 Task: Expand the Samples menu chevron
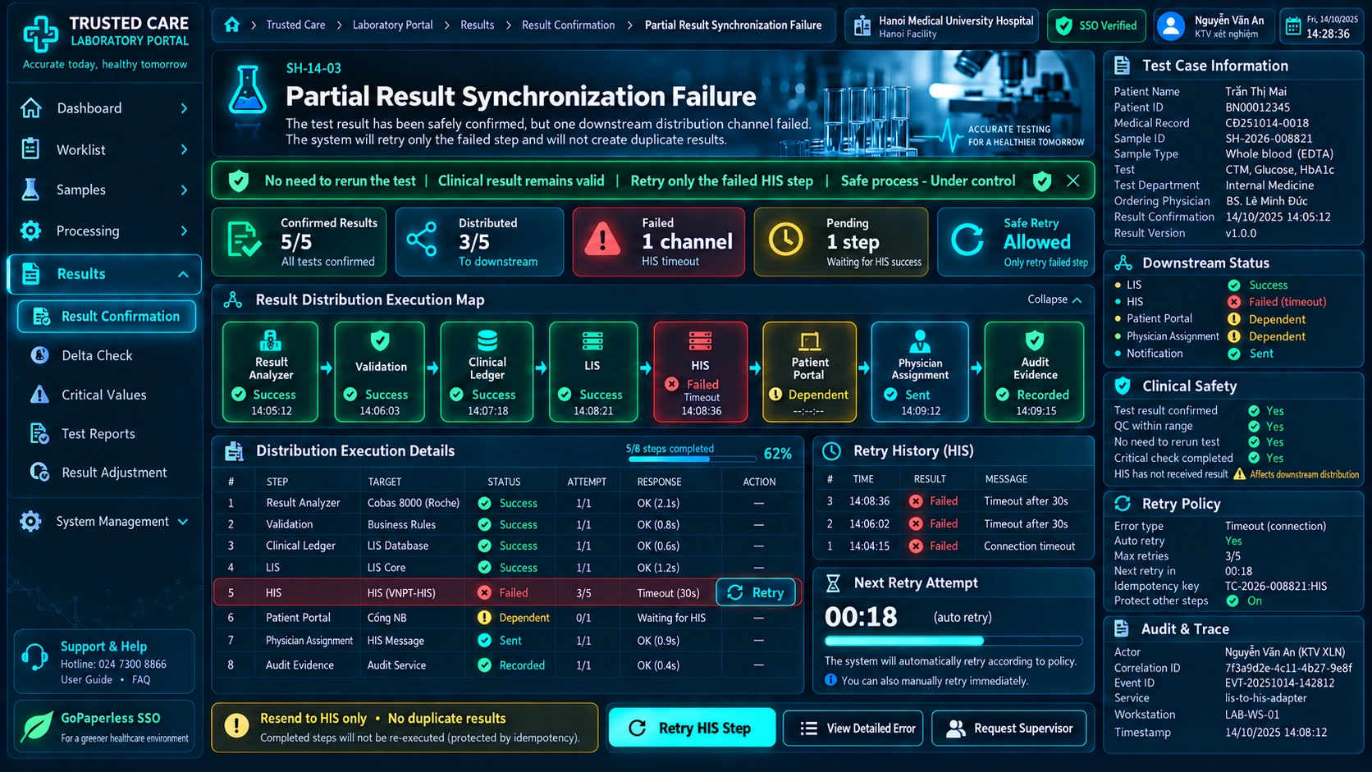pos(184,190)
